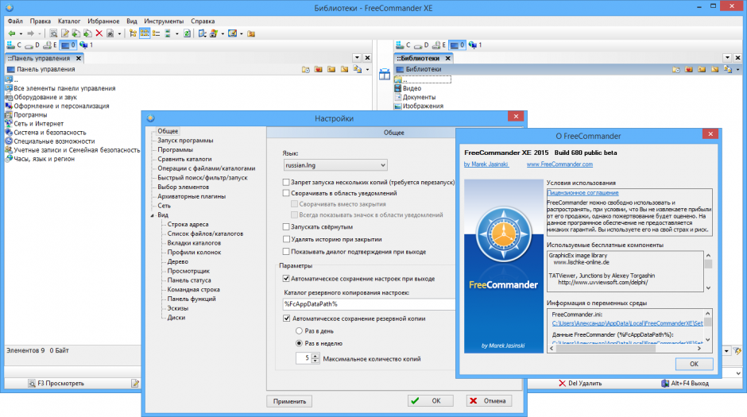
Task: Click the gray Forward arrow in main toolbar
Action: pos(30,33)
